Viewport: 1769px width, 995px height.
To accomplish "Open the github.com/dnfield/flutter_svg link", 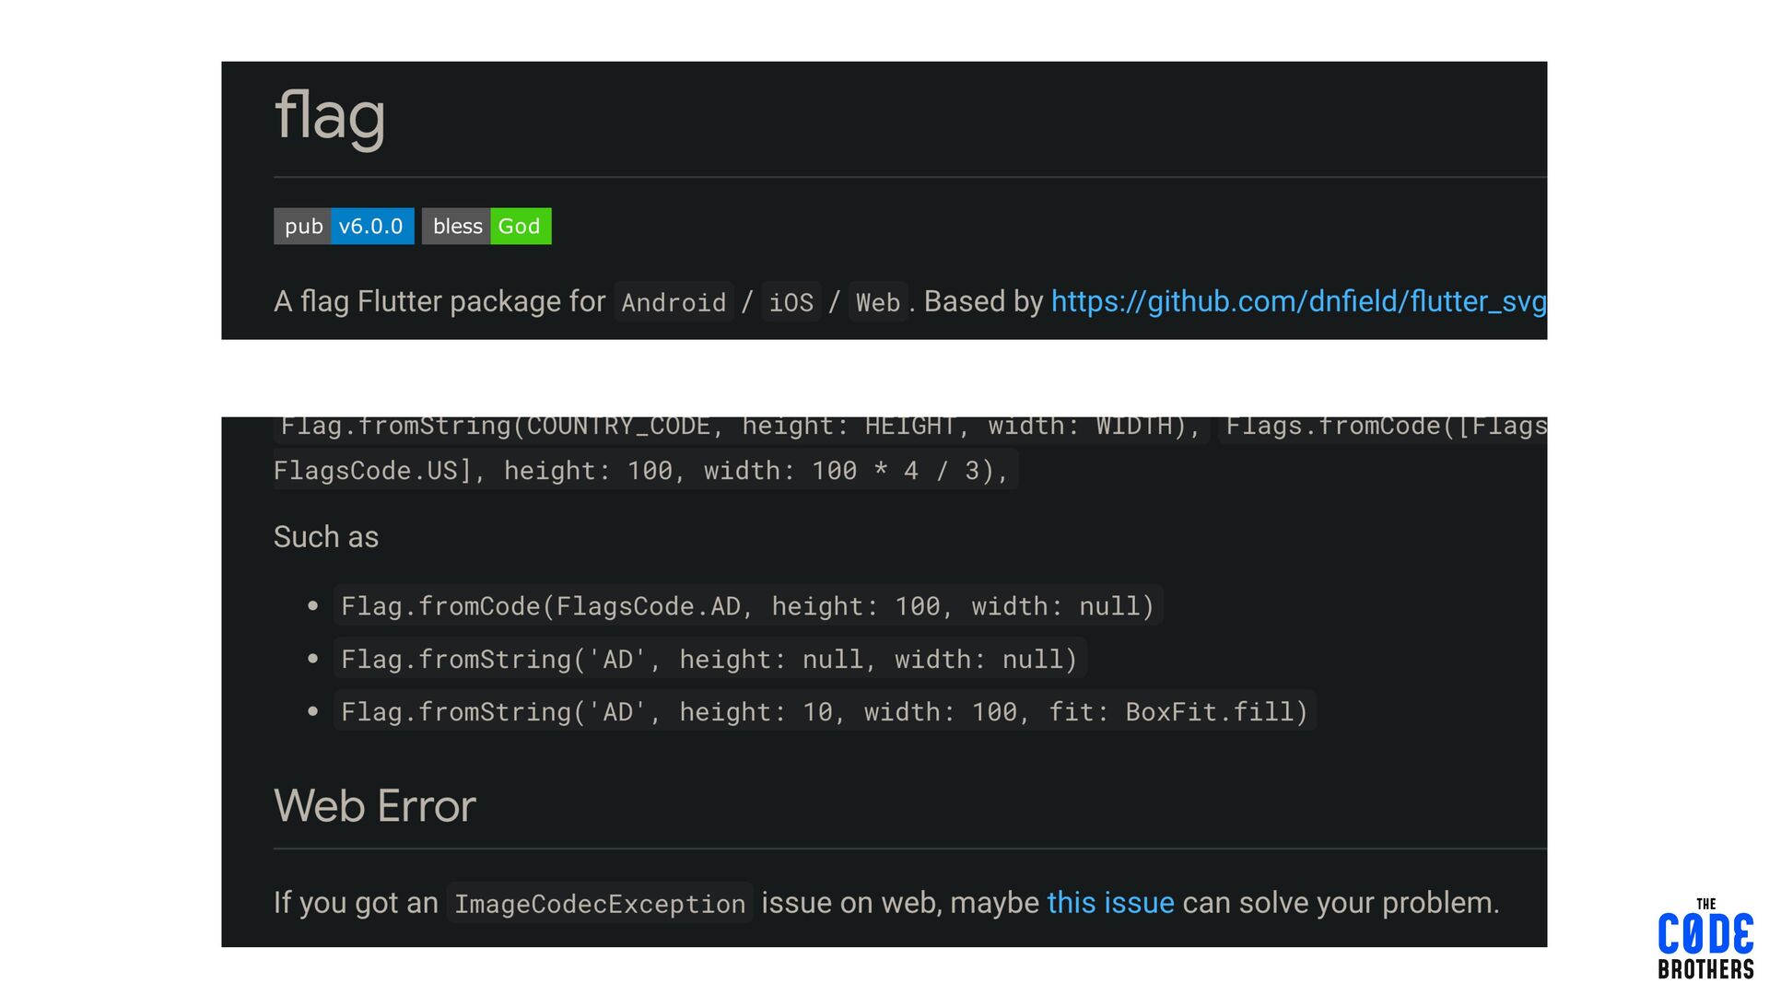I will (1298, 301).
